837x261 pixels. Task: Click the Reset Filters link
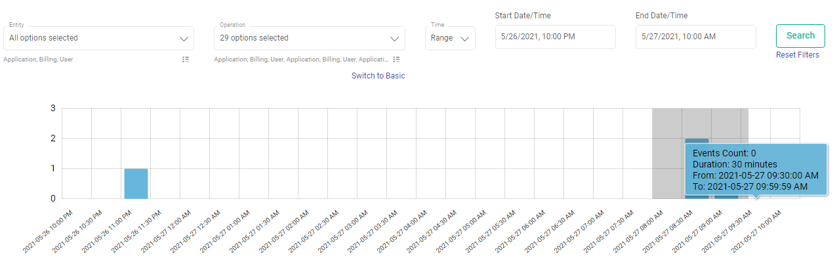[797, 55]
